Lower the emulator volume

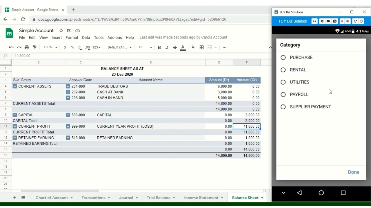342,21
